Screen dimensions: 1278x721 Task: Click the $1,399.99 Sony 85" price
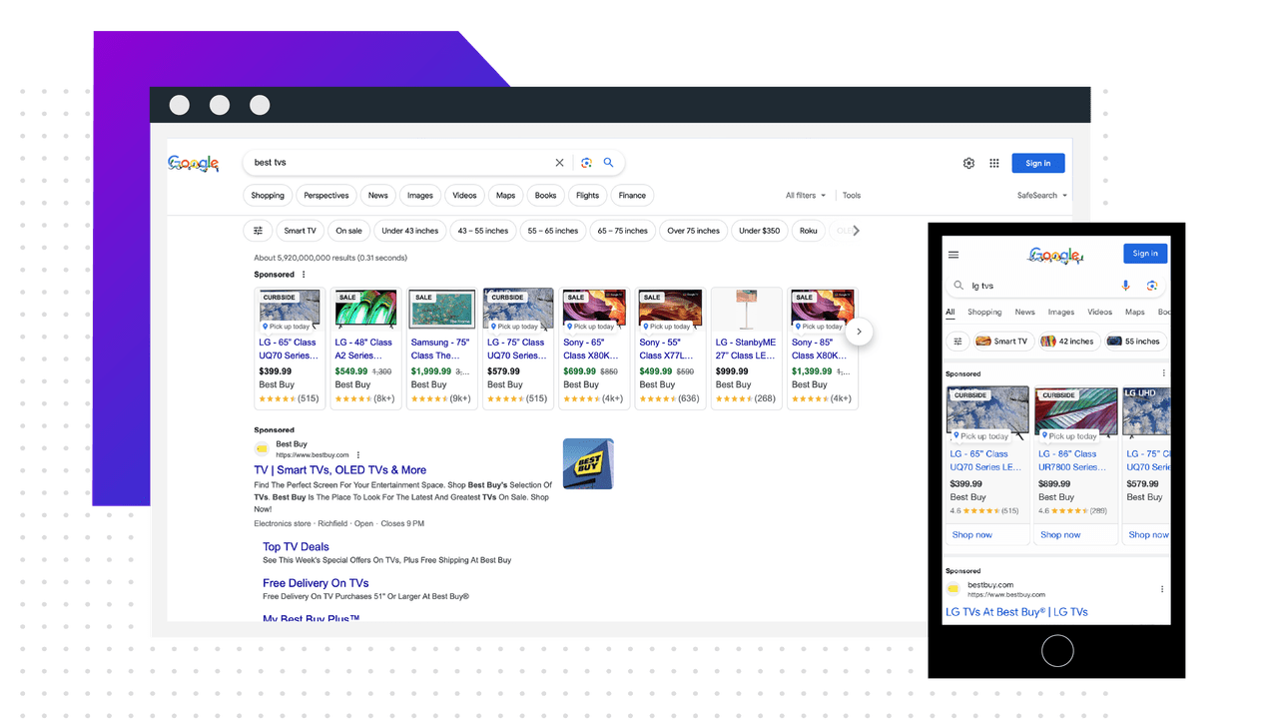pos(812,371)
